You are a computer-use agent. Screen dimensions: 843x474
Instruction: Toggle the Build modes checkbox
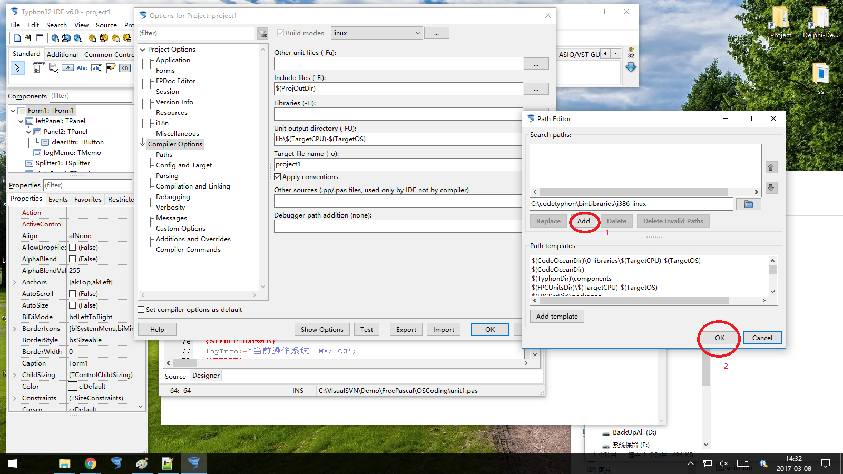[280, 33]
